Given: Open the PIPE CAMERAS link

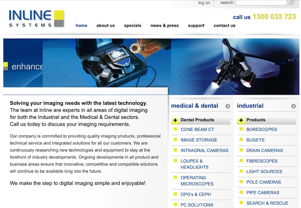Looking at the screenshot, I should pos(263,193).
